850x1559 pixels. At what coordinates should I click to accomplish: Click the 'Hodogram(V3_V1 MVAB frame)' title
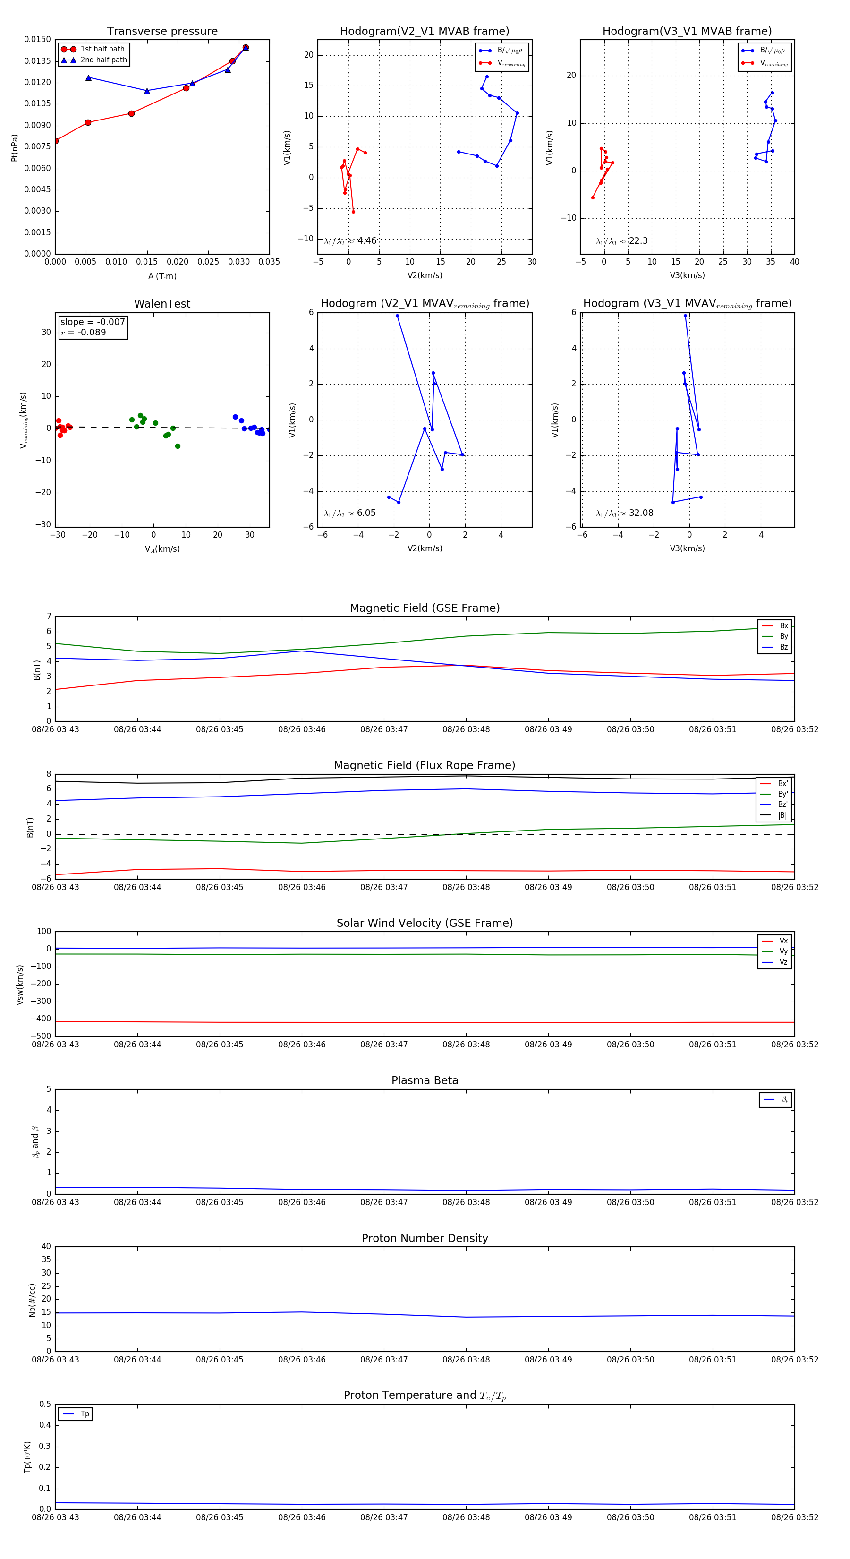687,32
